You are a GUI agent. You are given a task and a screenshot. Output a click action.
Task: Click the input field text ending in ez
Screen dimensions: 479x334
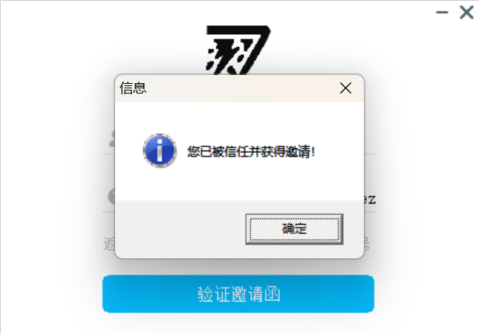point(370,200)
